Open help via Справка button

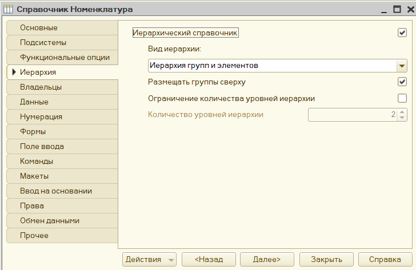pos(385,259)
